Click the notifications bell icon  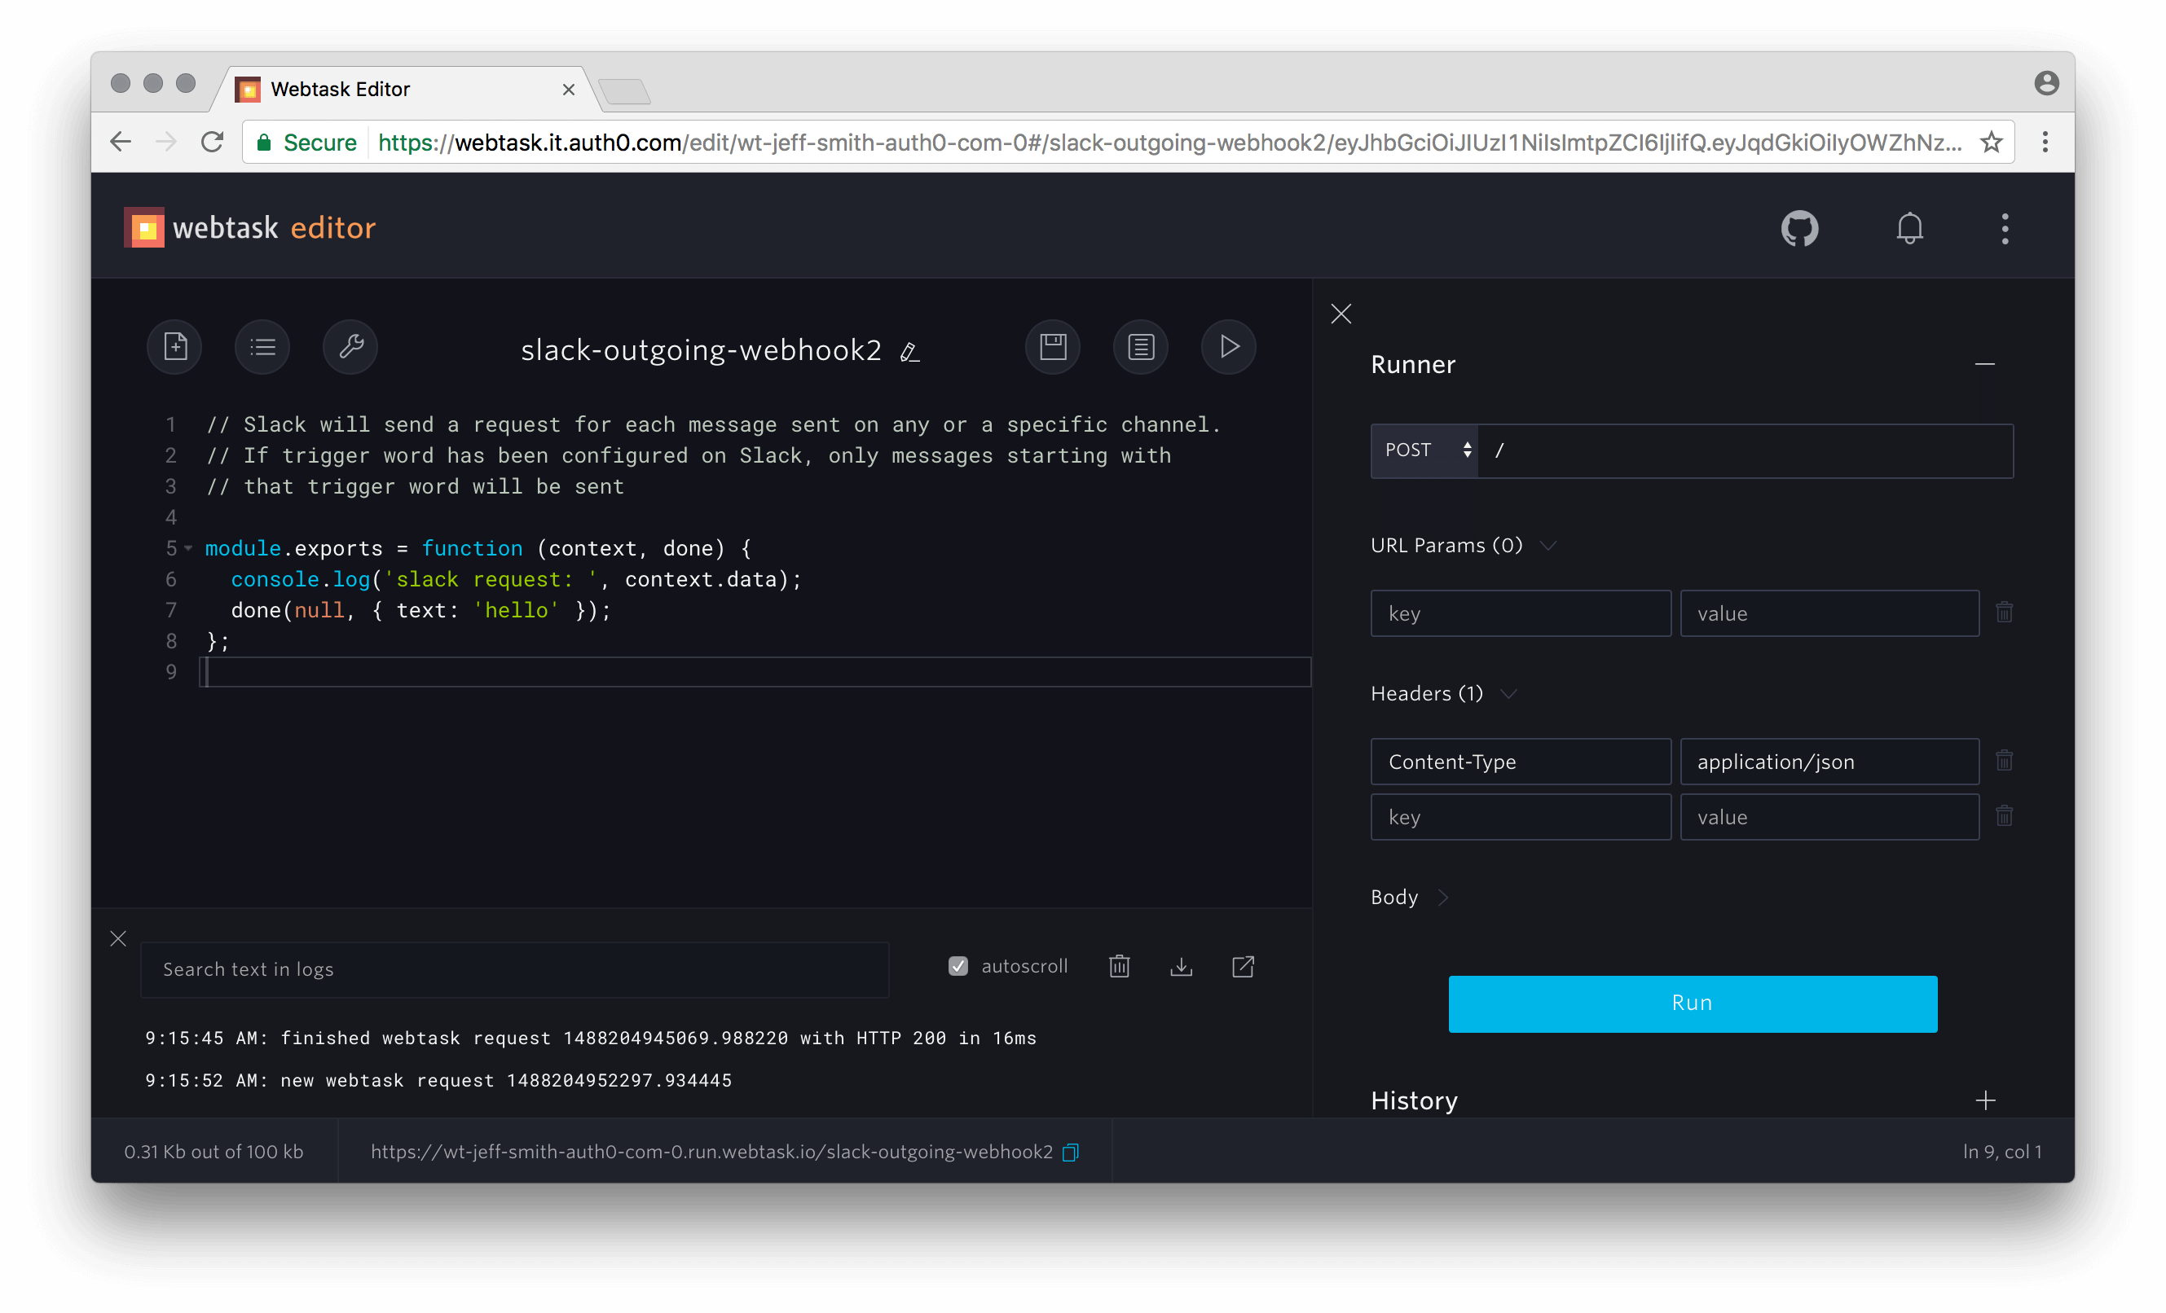(1909, 229)
